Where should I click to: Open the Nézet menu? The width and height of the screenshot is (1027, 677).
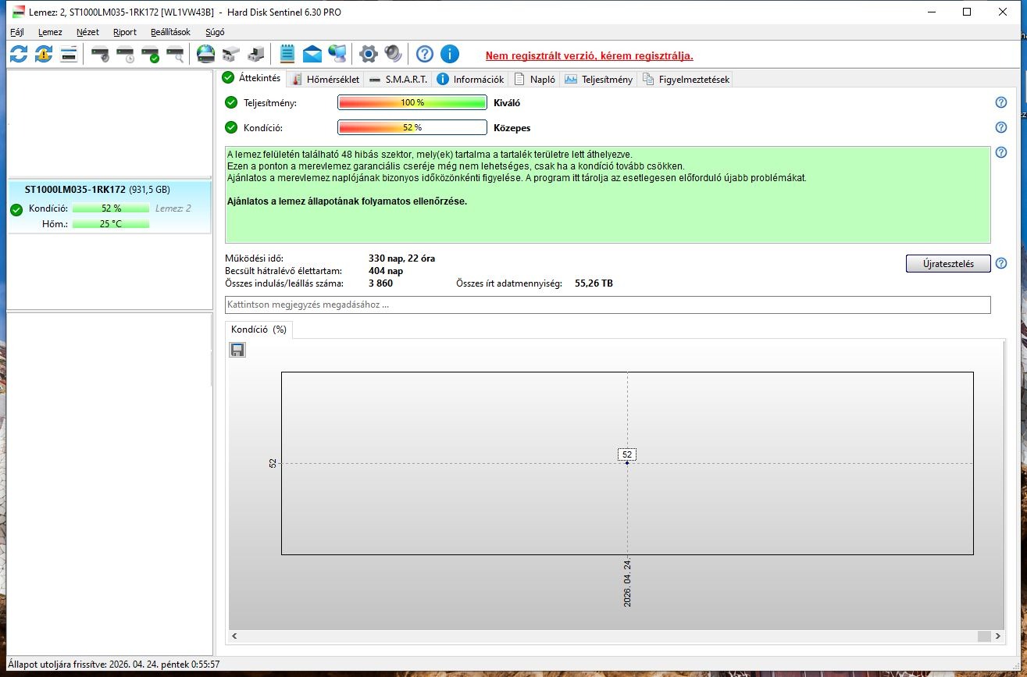[87, 32]
